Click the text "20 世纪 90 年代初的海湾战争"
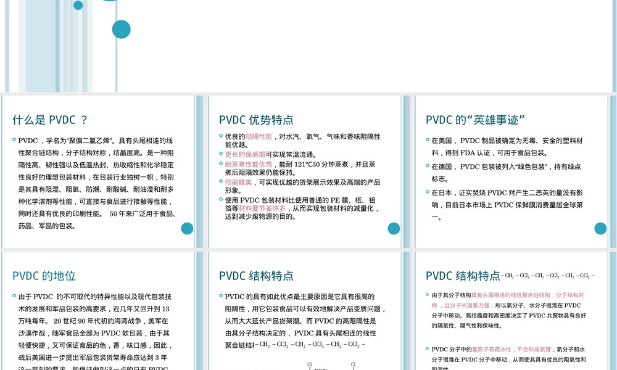Screen dimensions: 617x370 97,321
